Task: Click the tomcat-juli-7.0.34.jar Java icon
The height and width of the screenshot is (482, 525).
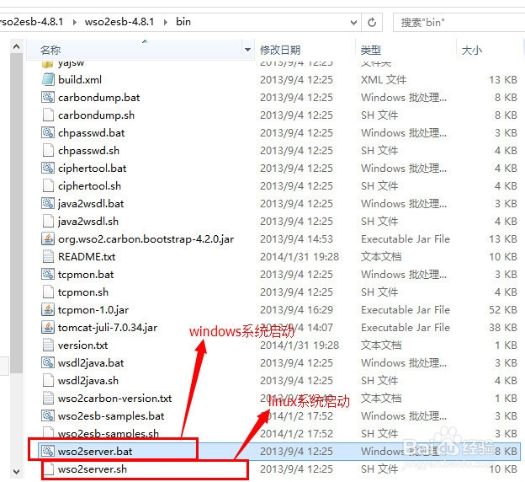Action: click(48, 327)
